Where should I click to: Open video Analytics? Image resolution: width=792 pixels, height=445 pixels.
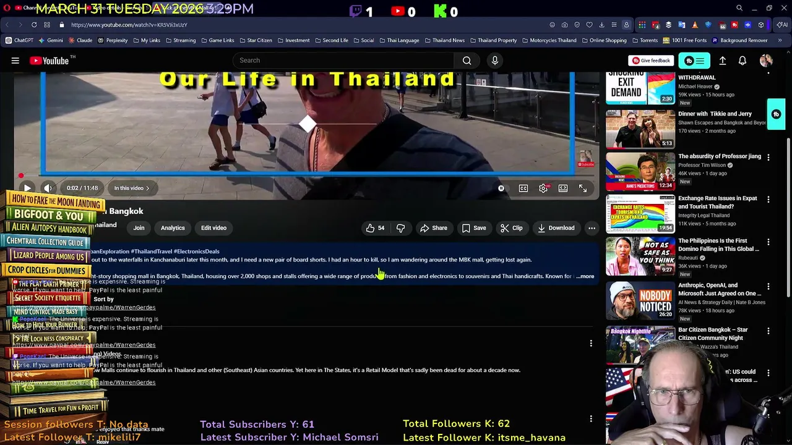point(173,228)
